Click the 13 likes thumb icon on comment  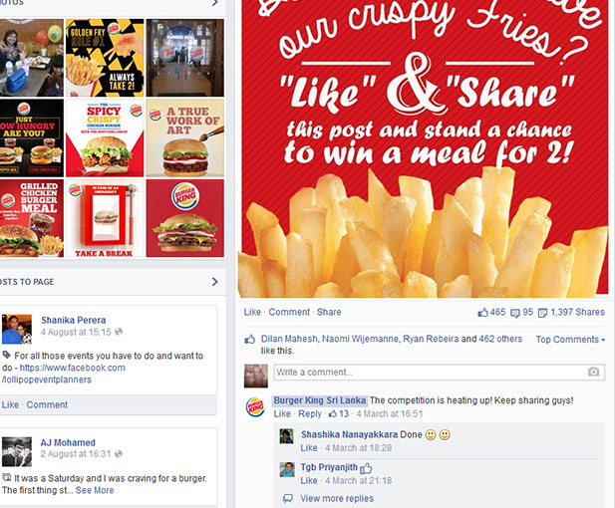(333, 414)
